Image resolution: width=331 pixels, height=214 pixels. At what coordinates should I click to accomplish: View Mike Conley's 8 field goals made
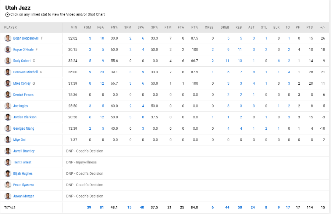point(90,83)
